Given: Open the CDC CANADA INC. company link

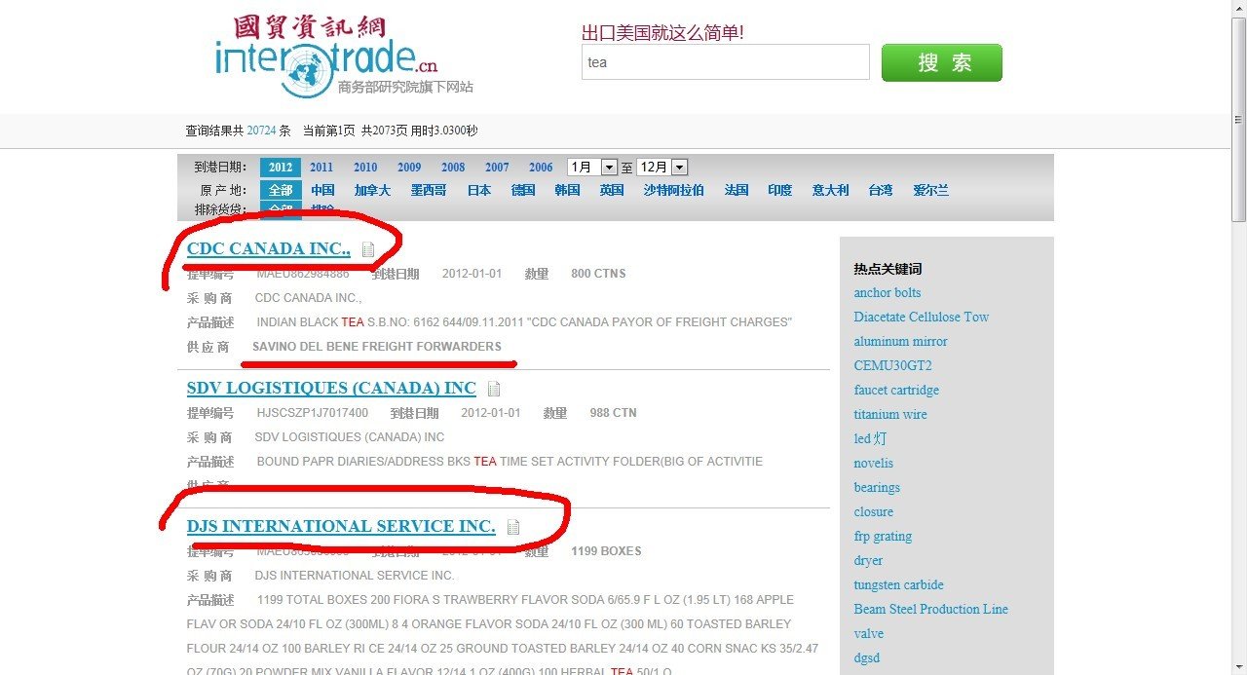Looking at the screenshot, I should tap(268, 248).
